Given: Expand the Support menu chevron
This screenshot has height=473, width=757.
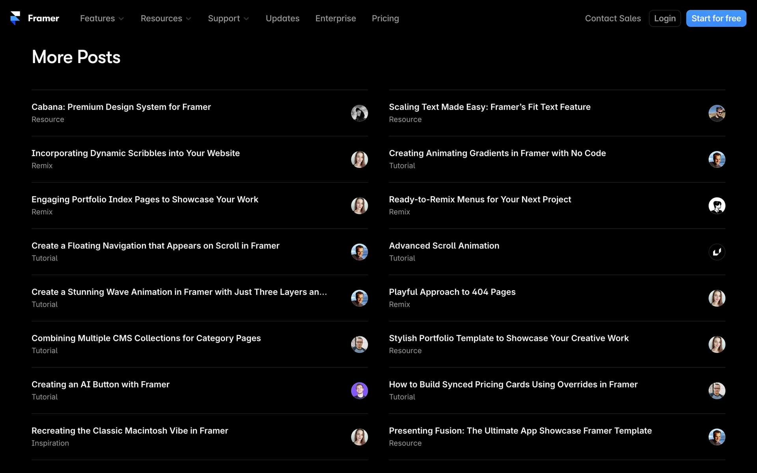Looking at the screenshot, I should point(246,19).
